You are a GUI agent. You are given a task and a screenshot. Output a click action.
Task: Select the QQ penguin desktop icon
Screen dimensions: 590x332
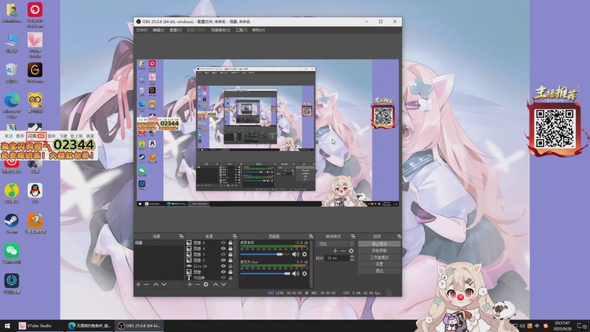pos(35,193)
